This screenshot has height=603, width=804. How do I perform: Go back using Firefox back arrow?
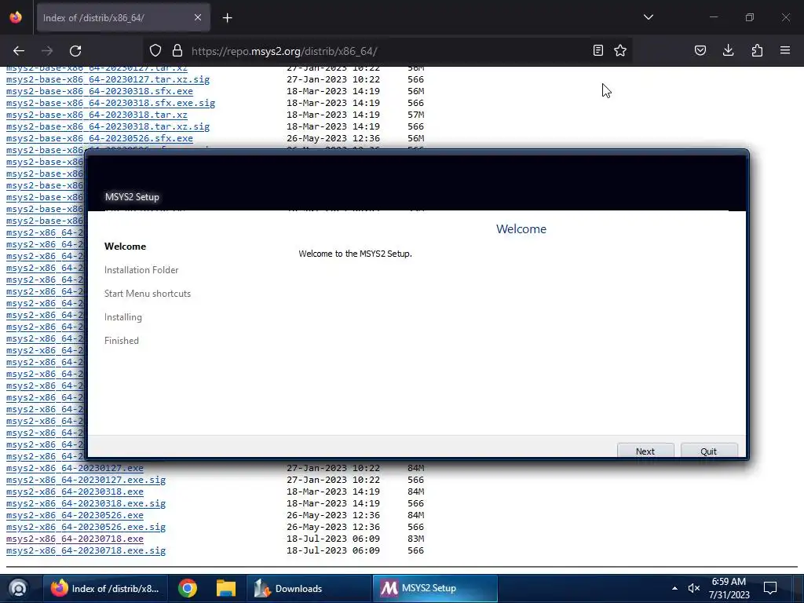point(19,51)
